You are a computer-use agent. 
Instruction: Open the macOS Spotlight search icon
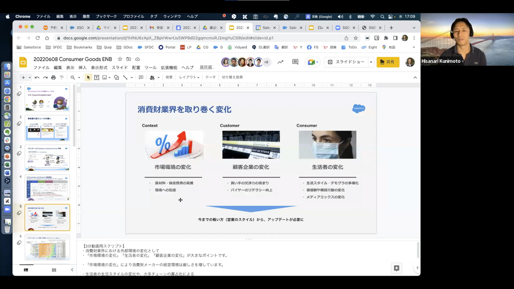(x=382, y=17)
